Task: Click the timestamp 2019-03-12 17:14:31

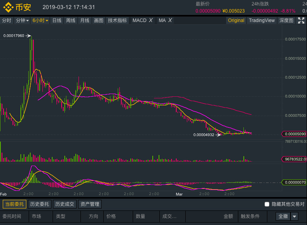Action: pyautogui.click(x=69, y=7)
